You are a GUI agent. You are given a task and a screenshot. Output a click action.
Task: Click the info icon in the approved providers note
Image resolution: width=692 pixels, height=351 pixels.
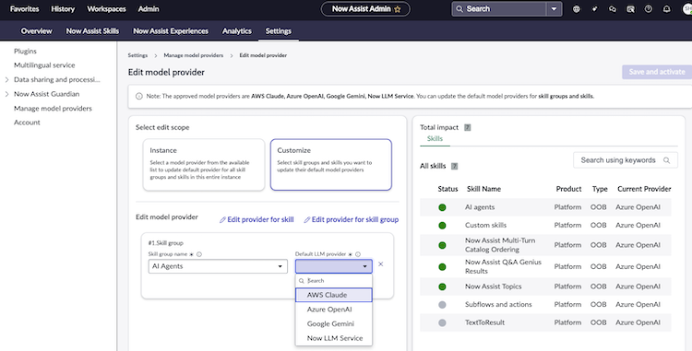click(x=139, y=96)
